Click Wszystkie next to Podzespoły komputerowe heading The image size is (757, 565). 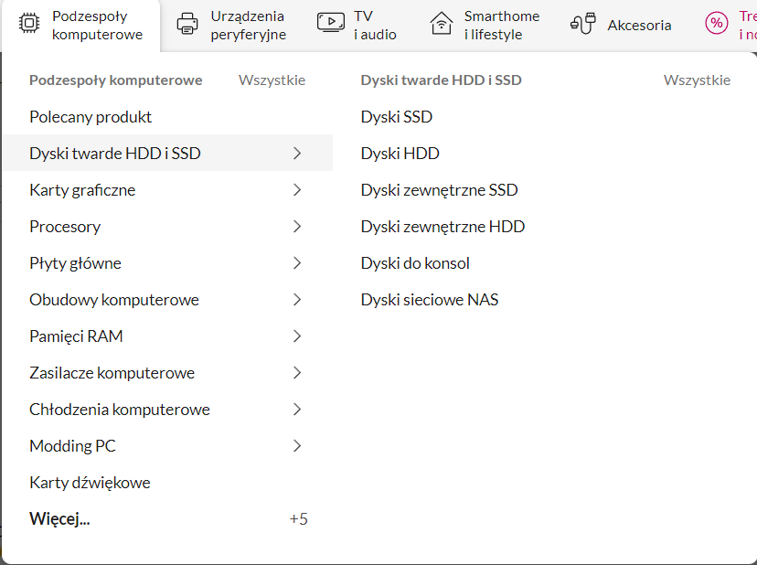[x=272, y=80]
